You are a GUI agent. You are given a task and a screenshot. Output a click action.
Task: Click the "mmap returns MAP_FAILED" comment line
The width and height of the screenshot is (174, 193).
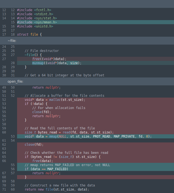(x=67, y=165)
